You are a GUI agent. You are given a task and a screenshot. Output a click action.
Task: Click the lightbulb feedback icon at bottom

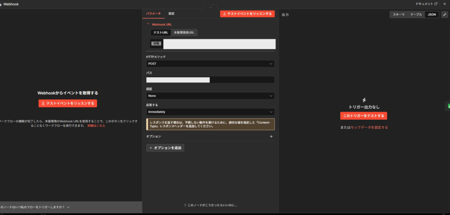(x=185, y=205)
